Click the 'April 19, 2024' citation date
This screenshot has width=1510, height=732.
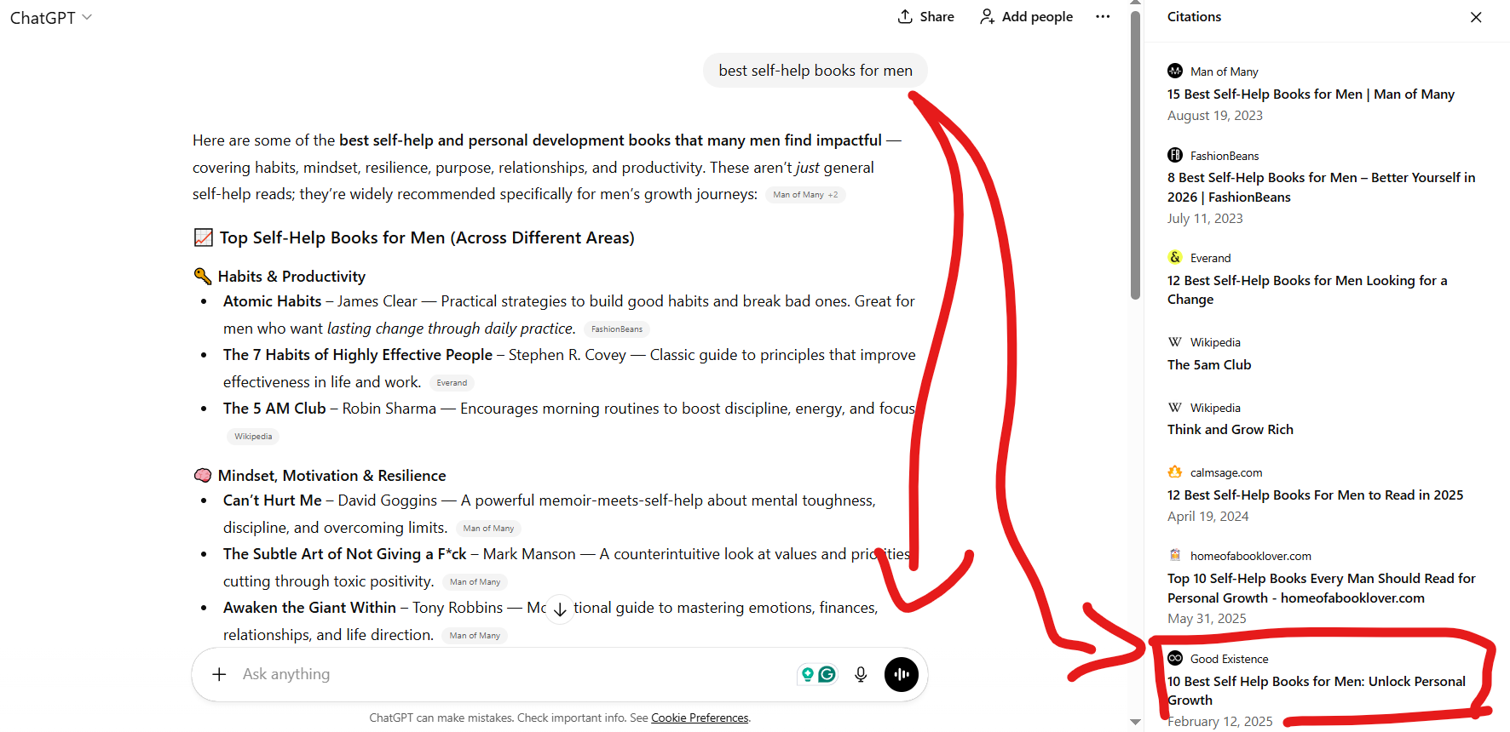(1208, 517)
